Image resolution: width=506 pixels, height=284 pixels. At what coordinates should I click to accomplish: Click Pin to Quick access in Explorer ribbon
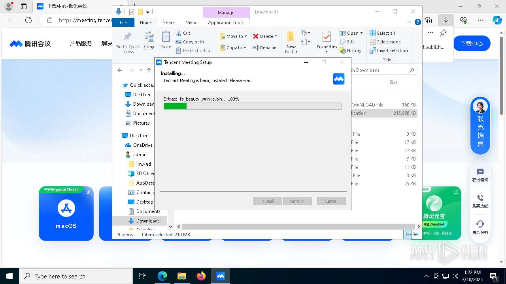click(127, 43)
